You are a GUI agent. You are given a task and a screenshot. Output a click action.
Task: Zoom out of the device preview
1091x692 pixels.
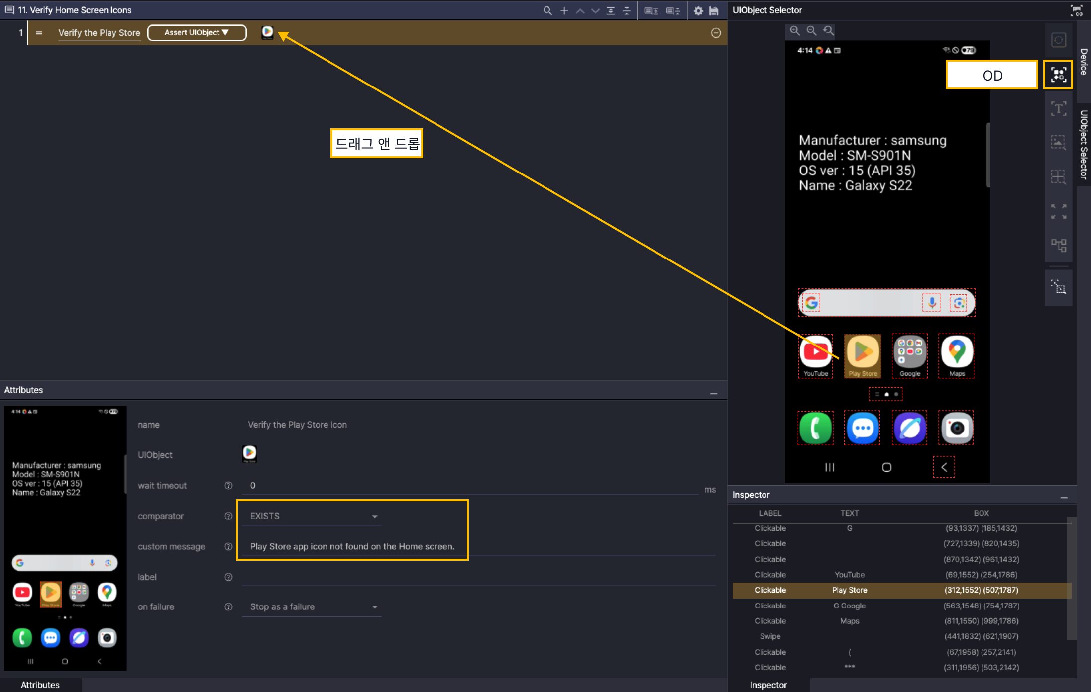811,31
